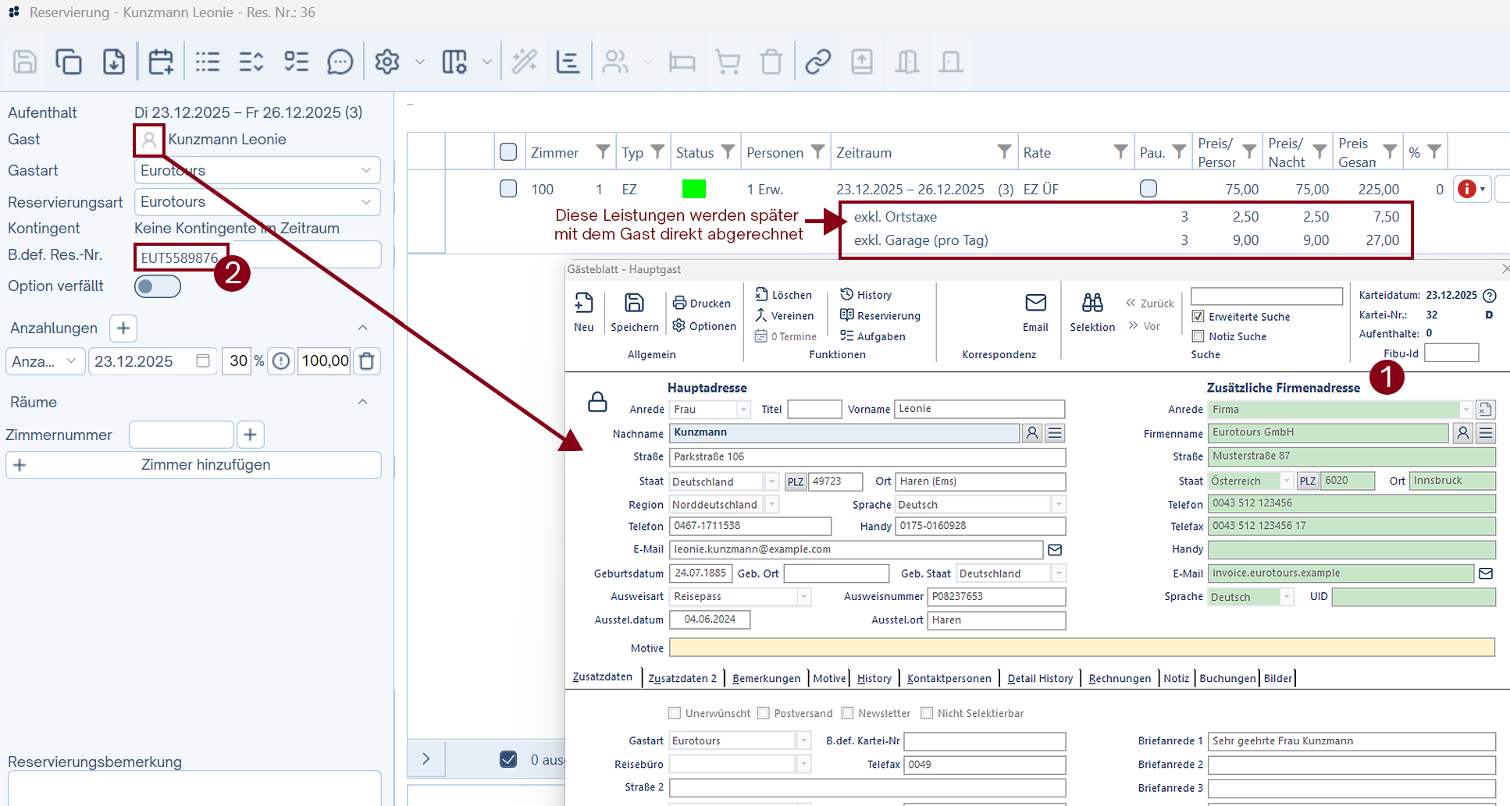Click the Email icon under Korrespondenz
1510x806 pixels.
[1035, 304]
